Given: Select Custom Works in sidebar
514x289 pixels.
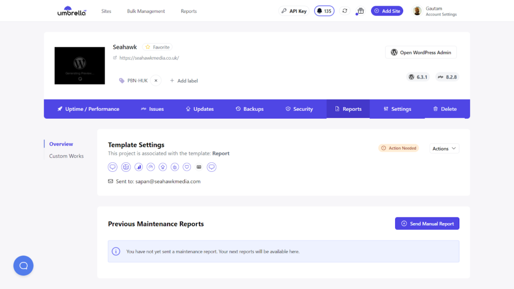Looking at the screenshot, I should point(66,156).
